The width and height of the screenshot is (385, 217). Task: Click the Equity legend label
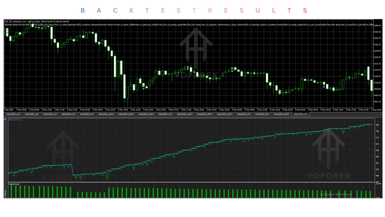(20, 120)
